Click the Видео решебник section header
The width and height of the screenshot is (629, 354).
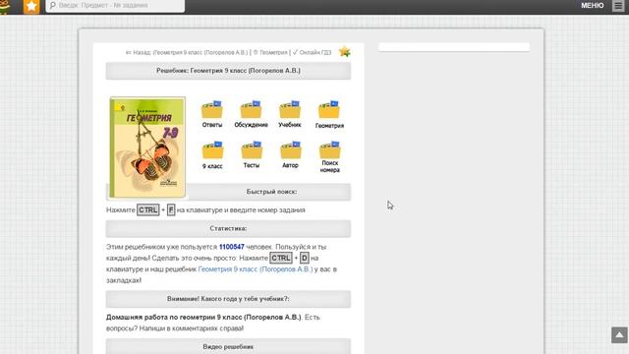pos(228,346)
